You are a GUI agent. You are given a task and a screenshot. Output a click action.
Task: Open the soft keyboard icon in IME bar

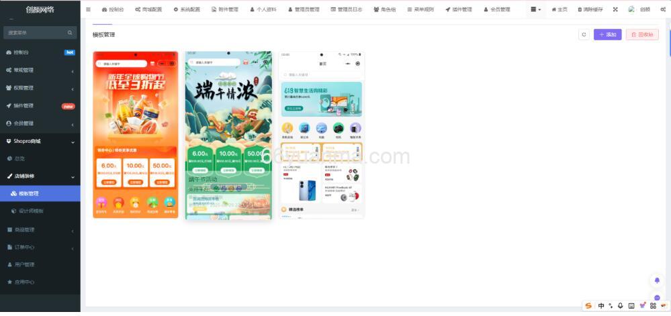click(x=631, y=306)
